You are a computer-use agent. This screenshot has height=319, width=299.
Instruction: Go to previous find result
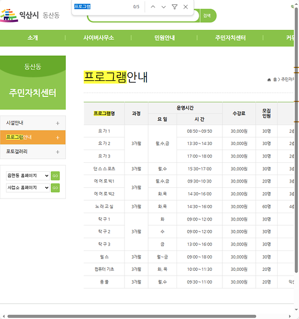[153, 7]
